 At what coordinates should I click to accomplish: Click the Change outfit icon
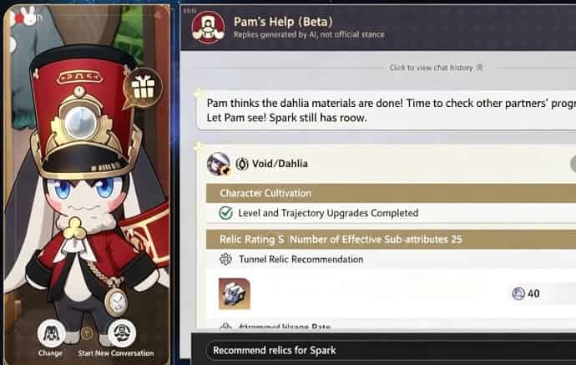point(51,332)
